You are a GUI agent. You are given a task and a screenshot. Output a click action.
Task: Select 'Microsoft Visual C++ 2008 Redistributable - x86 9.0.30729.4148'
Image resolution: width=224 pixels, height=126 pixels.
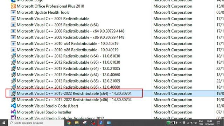pos(71,37)
